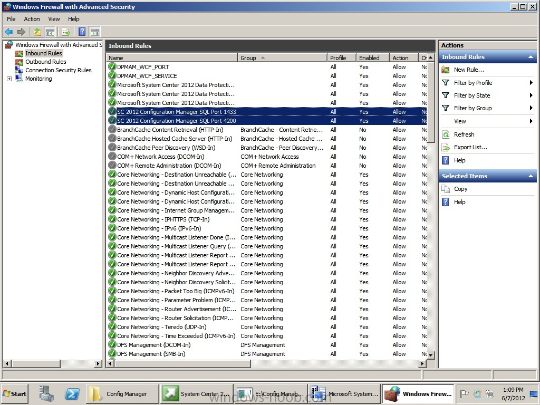Open the Help menu
This screenshot has width=540, height=405.
pos(73,19)
